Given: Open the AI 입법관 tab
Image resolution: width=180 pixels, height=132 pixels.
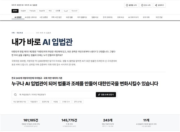Looking at the screenshot, I should coord(18,17).
